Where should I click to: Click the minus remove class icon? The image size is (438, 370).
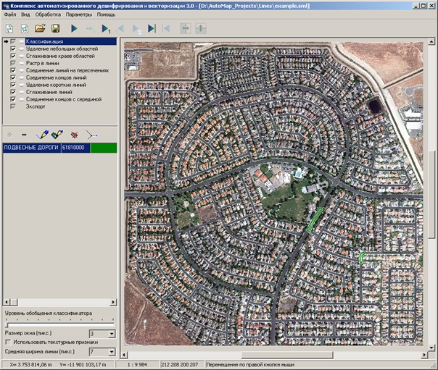pyautogui.click(x=24, y=134)
